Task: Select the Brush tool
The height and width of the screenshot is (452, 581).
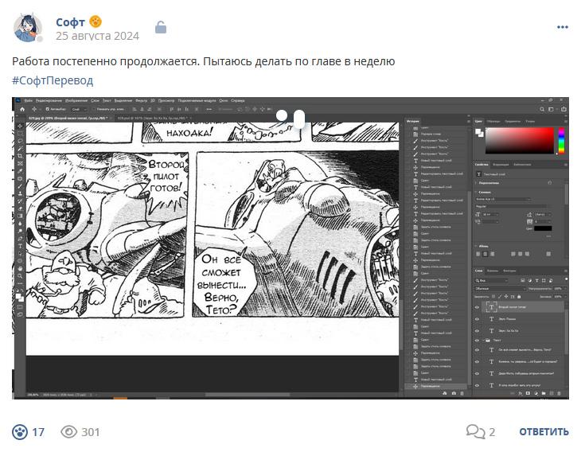Action: (20, 186)
